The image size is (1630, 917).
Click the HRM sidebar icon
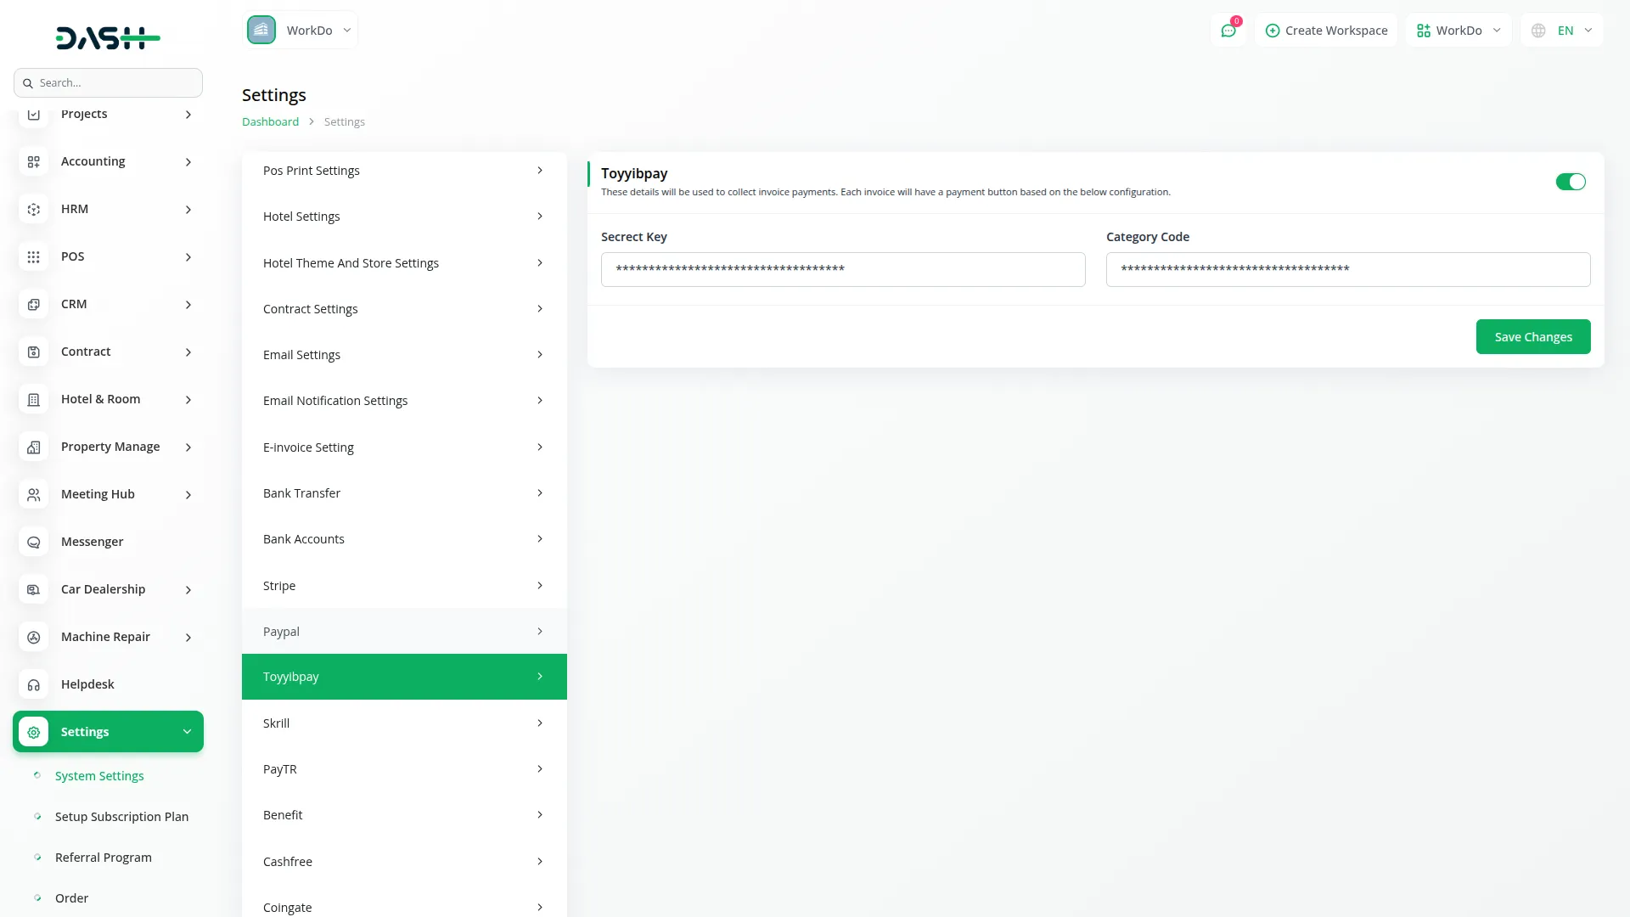click(x=34, y=209)
